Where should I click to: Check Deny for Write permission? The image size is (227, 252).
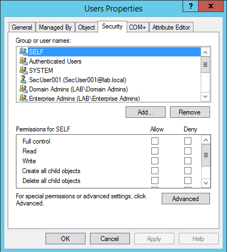[188, 161]
